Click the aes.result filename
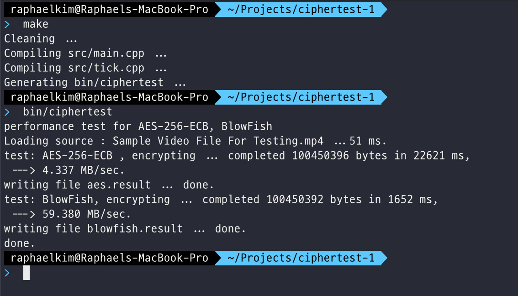This screenshot has height=296, width=518. click(119, 185)
